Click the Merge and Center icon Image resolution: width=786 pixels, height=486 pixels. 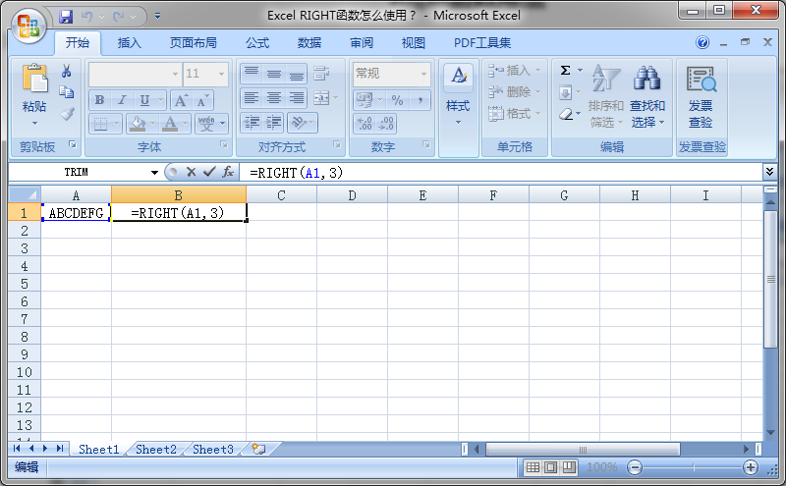(x=321, y=98)
